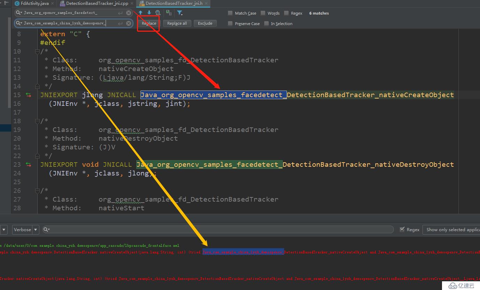This screenshot has height=290, width=480.
Task: Collapse the comment block at line 10
Action: tap(37, 52)
